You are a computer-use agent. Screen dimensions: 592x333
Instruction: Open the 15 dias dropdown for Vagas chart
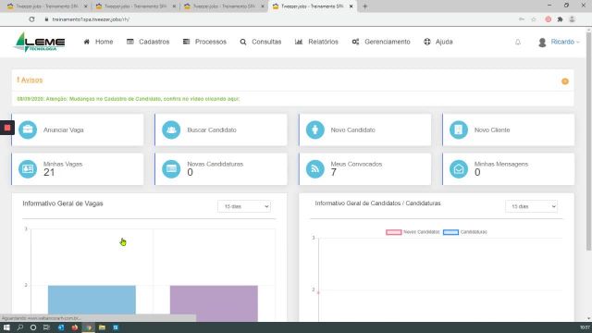[244, 206]
